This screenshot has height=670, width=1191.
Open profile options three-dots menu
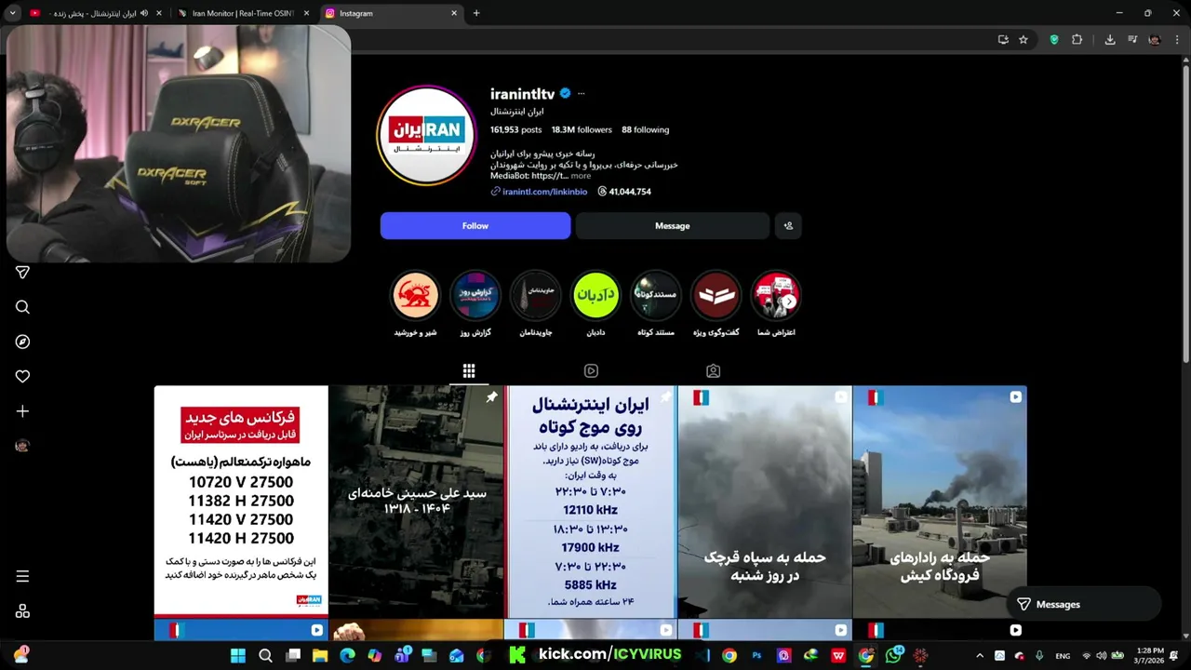[581, 94]
